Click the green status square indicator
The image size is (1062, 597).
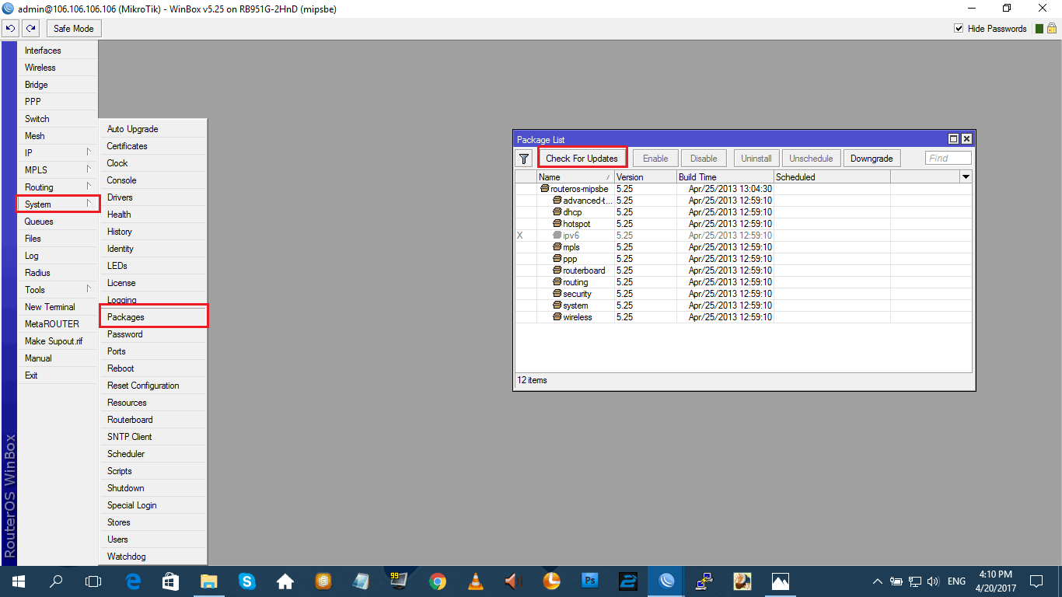click(x=1039, y=29)
